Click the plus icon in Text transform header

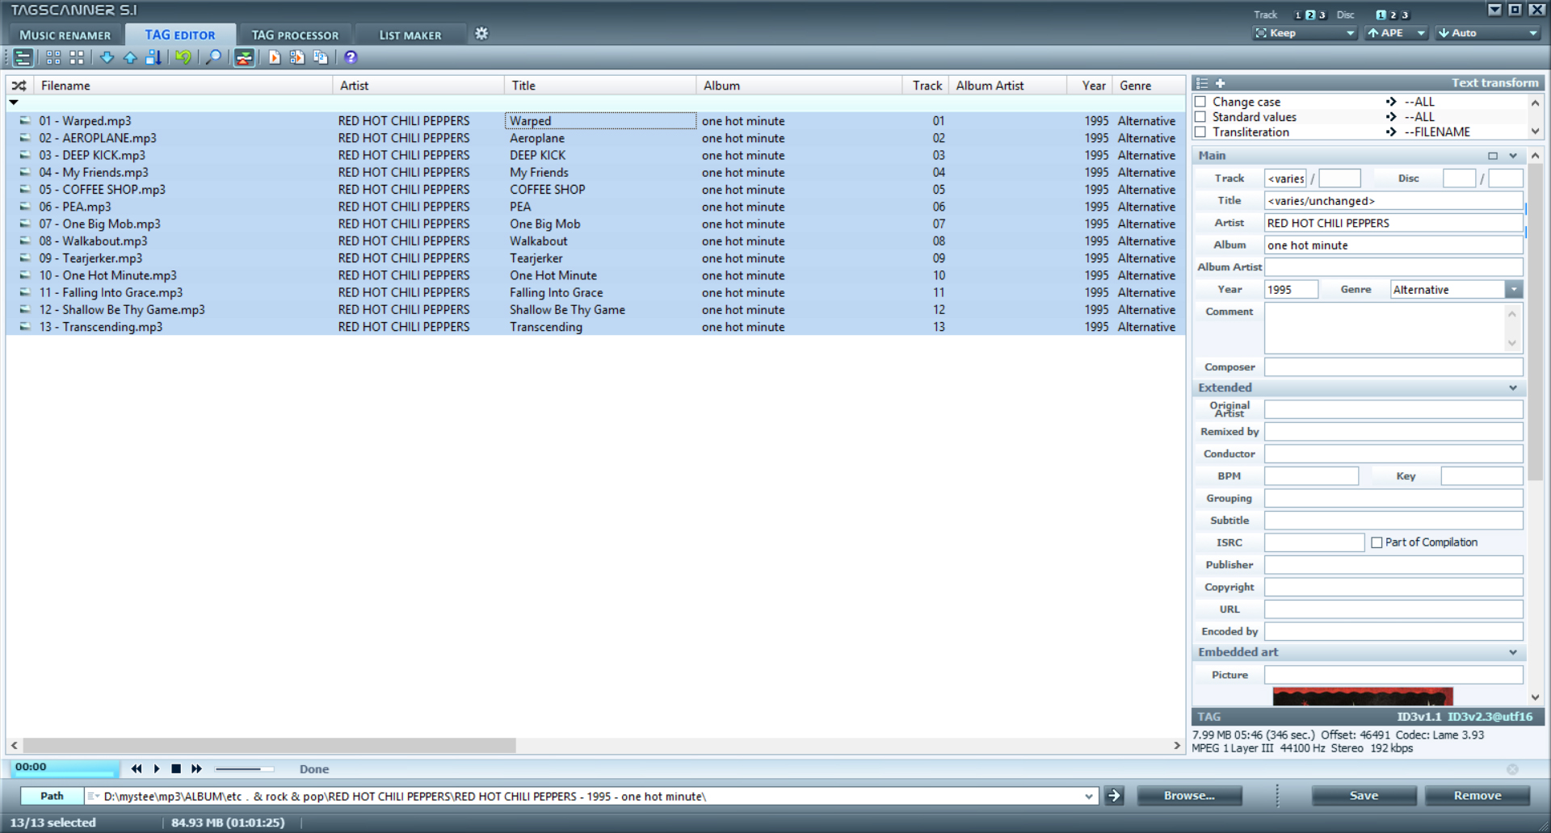point(1221,83)
